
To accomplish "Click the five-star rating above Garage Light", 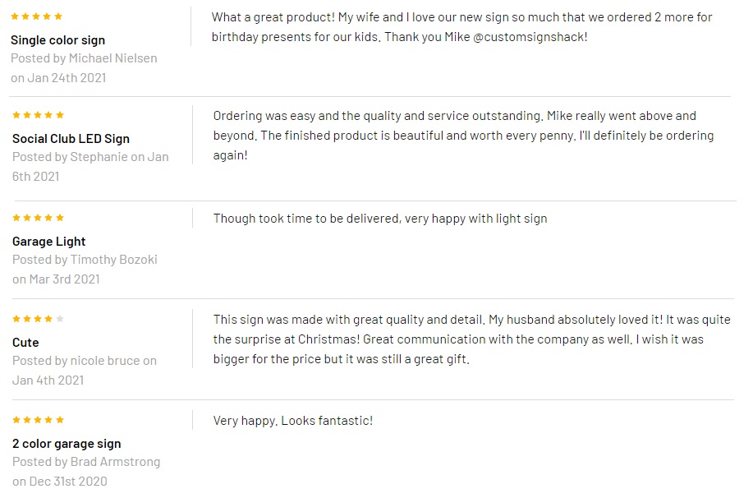I will 38,218.
